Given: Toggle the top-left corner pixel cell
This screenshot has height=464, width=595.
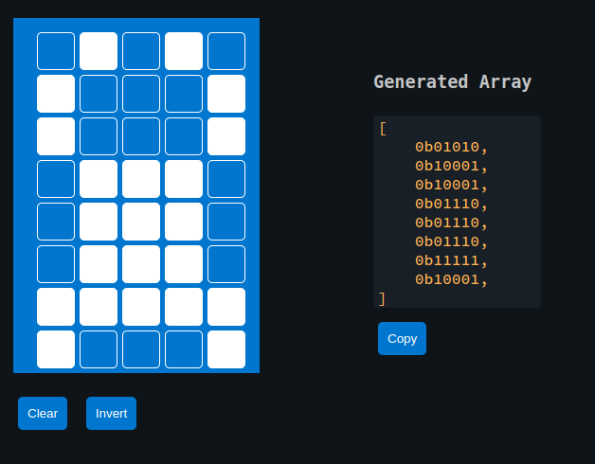Looking at the screenshot, I should (x=56, y=51).
